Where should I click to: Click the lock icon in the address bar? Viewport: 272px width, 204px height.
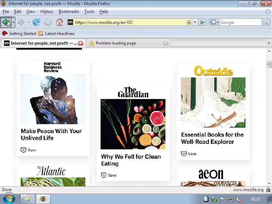[x=189, y=22]
